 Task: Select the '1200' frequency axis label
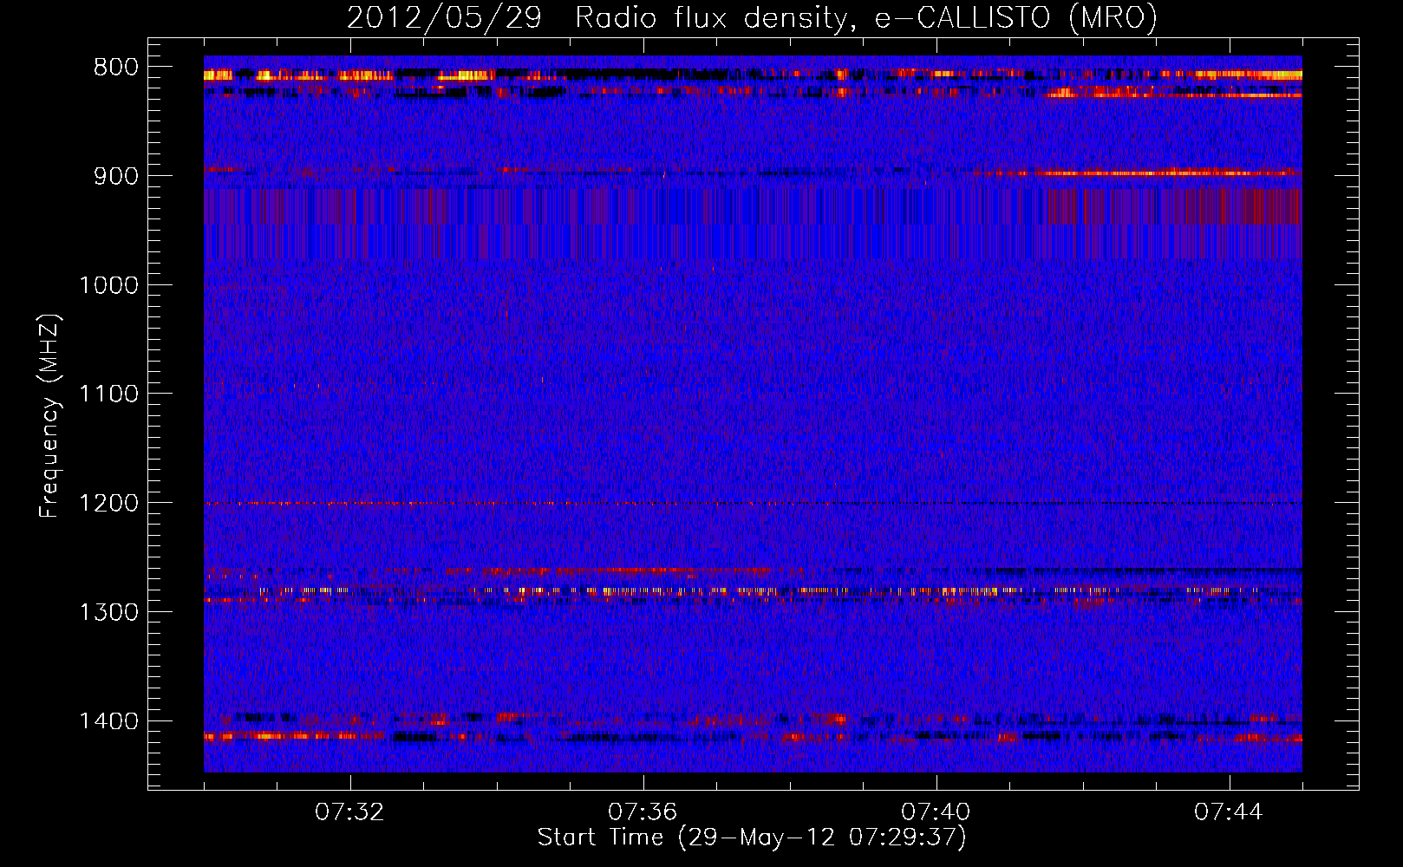[108, 504]
